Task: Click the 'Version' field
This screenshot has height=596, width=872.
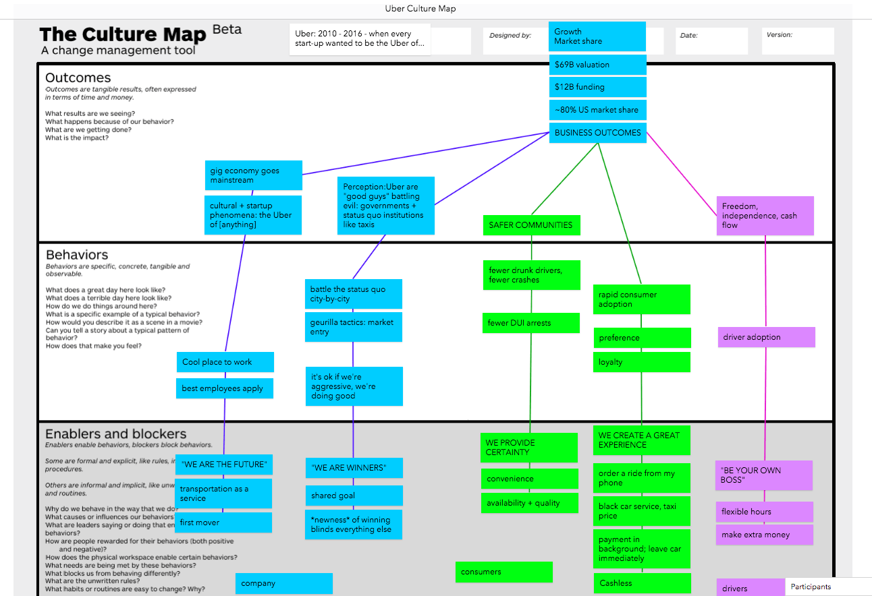Action: tap(798, 40)
